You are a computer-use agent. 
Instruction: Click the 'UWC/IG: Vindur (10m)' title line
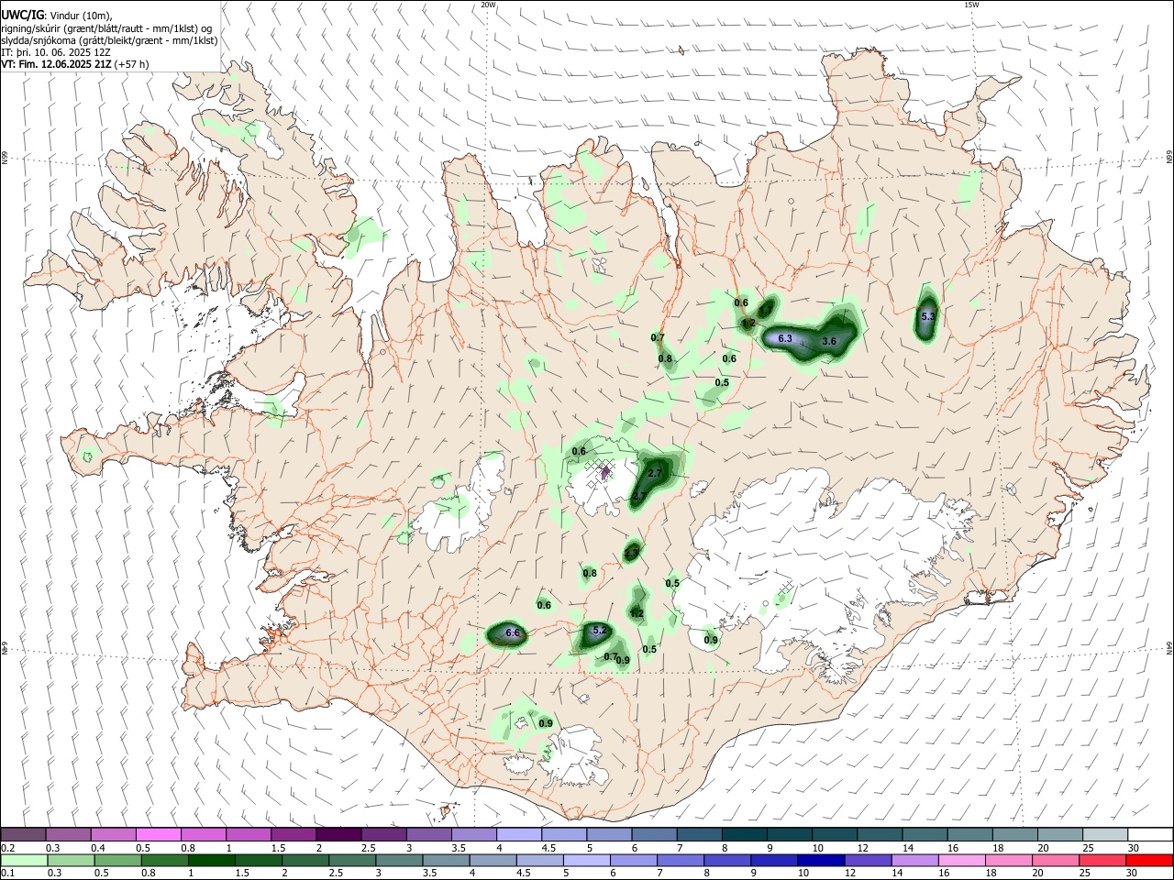pyautogui.click(x=57, y=16)
